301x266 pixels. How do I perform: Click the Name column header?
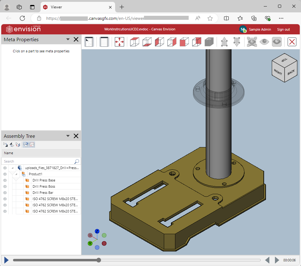click(x=41, y=153)
